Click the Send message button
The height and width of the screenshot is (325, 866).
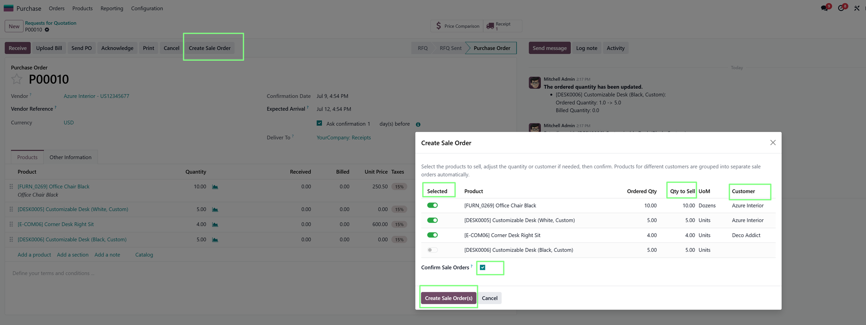point(550,48)
